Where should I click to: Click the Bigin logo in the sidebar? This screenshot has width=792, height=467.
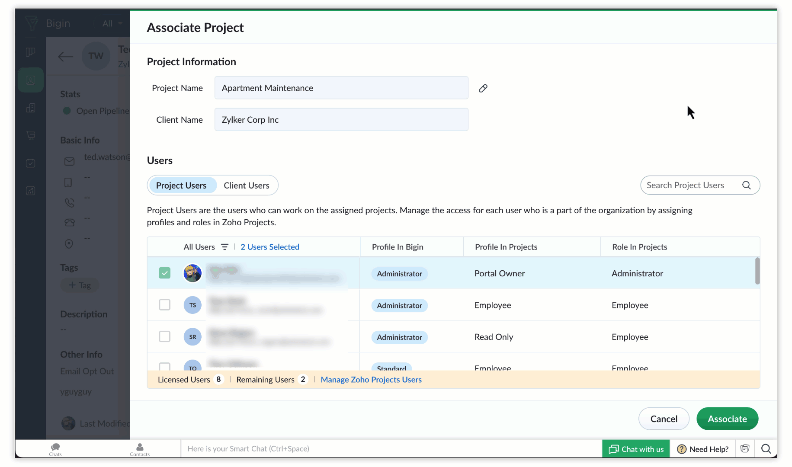tap(31, 23)
